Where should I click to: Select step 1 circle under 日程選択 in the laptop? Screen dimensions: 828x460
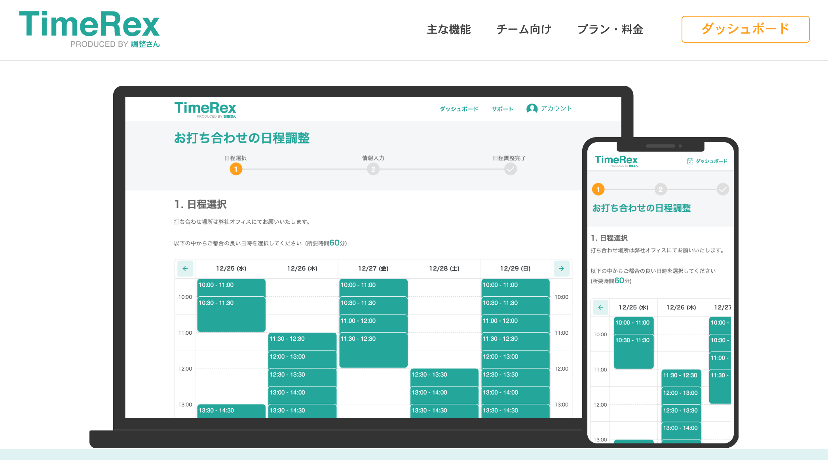pos(236,169)
